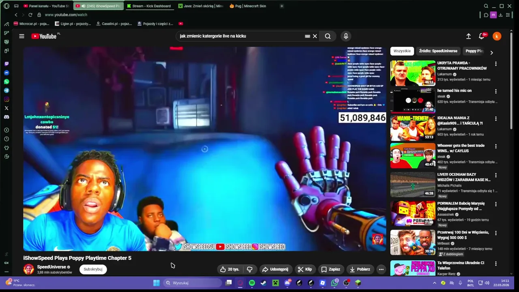
Task: Open options for "he turned his mic on" video
Action: pyautogui.click(x=495, y=91)
